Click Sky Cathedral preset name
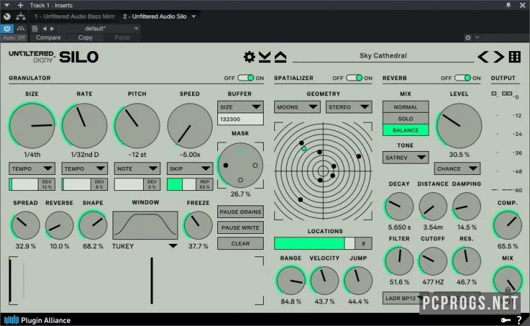This screenshot has width=530, height=326. tap(383, 56)
